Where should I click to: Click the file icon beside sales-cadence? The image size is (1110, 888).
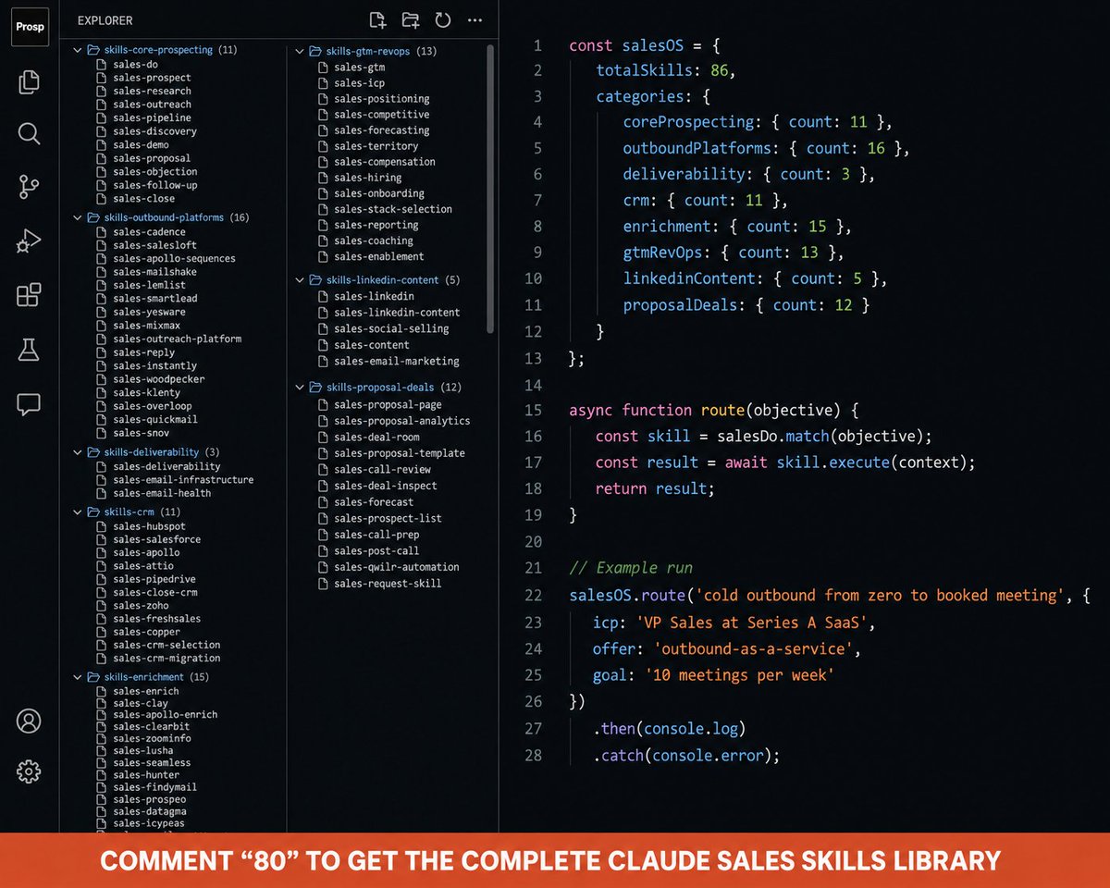[x=103, y=232]
